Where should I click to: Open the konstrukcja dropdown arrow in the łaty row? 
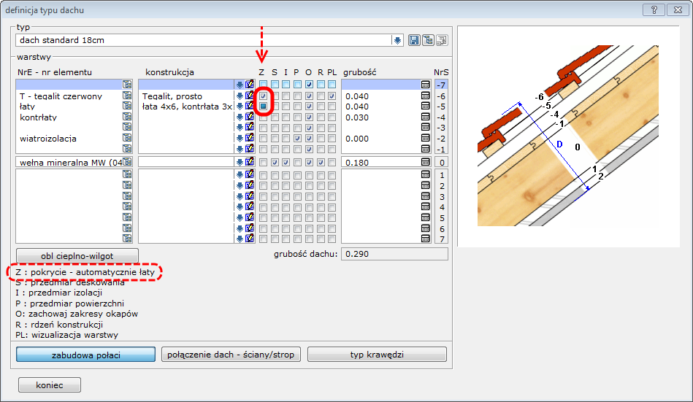pyautogui.click(x=239, y=107)
